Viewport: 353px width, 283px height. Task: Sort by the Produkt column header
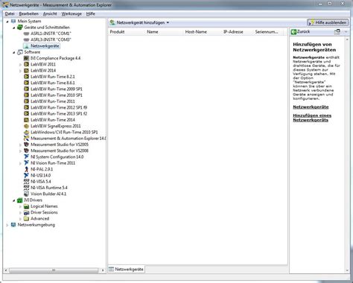coord(127,32)
